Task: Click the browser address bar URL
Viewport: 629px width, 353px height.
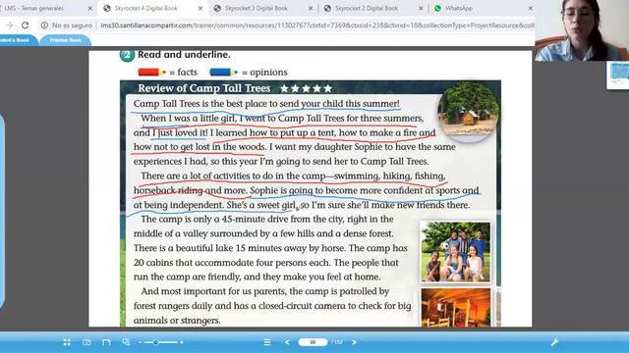Action: point(316,25)
